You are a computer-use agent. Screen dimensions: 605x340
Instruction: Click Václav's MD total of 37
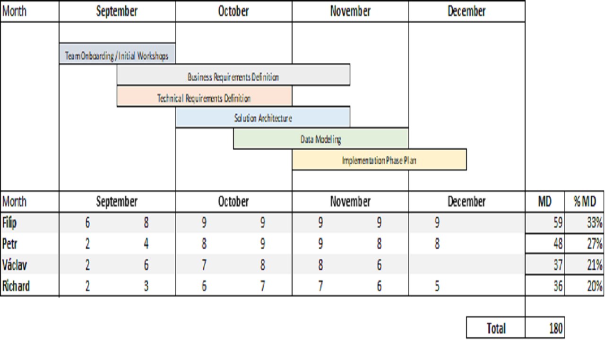coord(544,264)
